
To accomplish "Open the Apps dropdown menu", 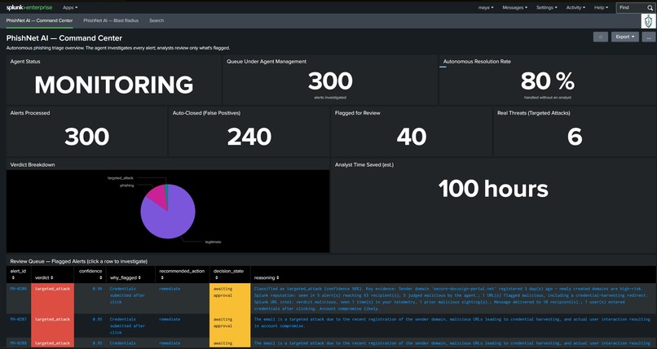I will pyautogui.click(x=70, y=7).
